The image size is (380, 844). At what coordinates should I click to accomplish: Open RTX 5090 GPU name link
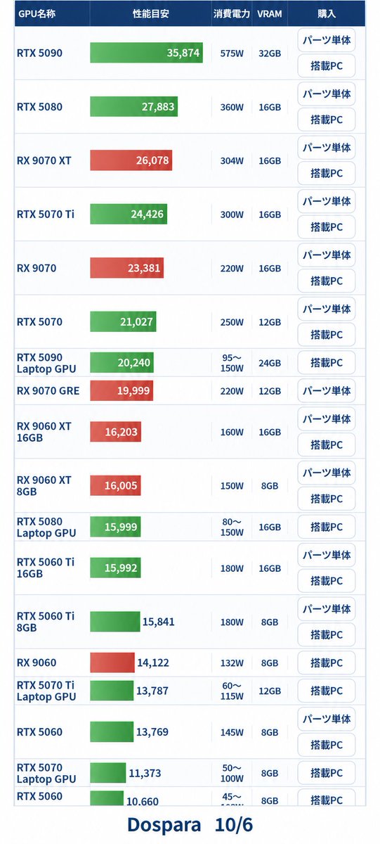pyautogui.click(x=39, y=53)
